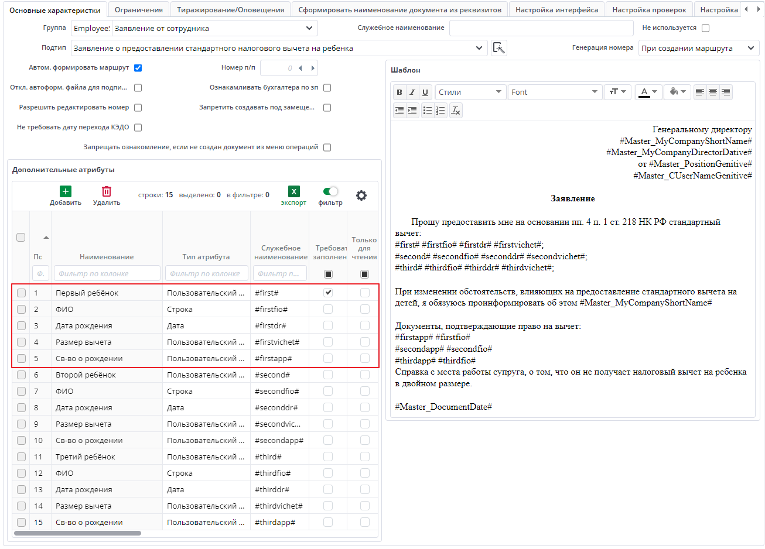Click the green Добавить plus icon
Screen dimensions: 765x549
point(66,191)
